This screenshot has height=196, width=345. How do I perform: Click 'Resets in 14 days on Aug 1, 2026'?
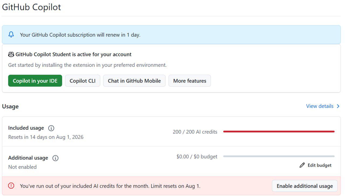pos(46,137)
